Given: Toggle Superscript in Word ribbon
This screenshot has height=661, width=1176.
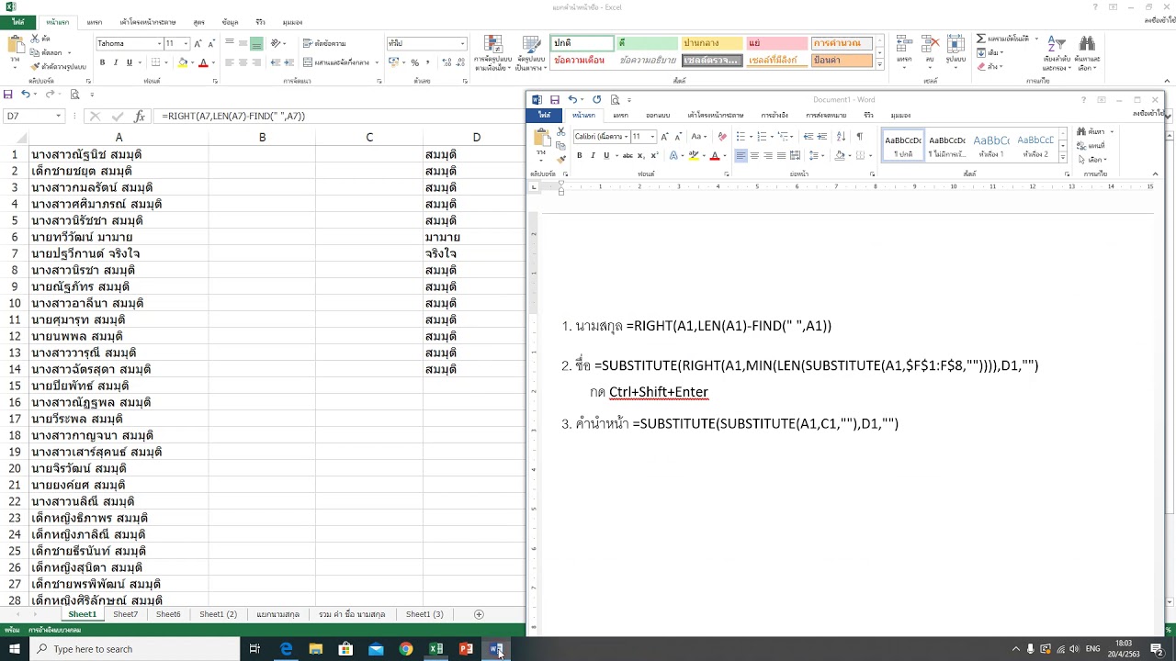Looking at the screenshot, I should point(653,156).
